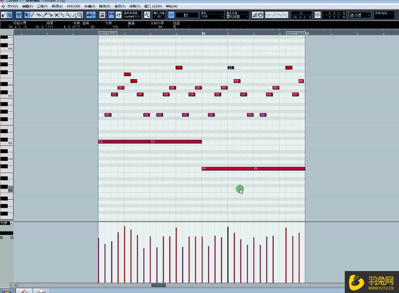Viewport: 399px width, 293px height.
Task: Open the 1/16 quantize dropdown
Action: point(212,16)
